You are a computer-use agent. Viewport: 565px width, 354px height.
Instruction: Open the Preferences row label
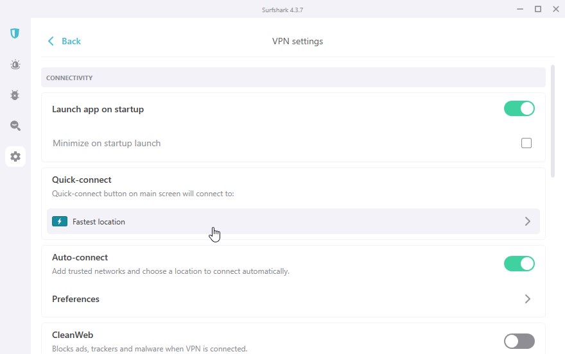click(76, 299)
